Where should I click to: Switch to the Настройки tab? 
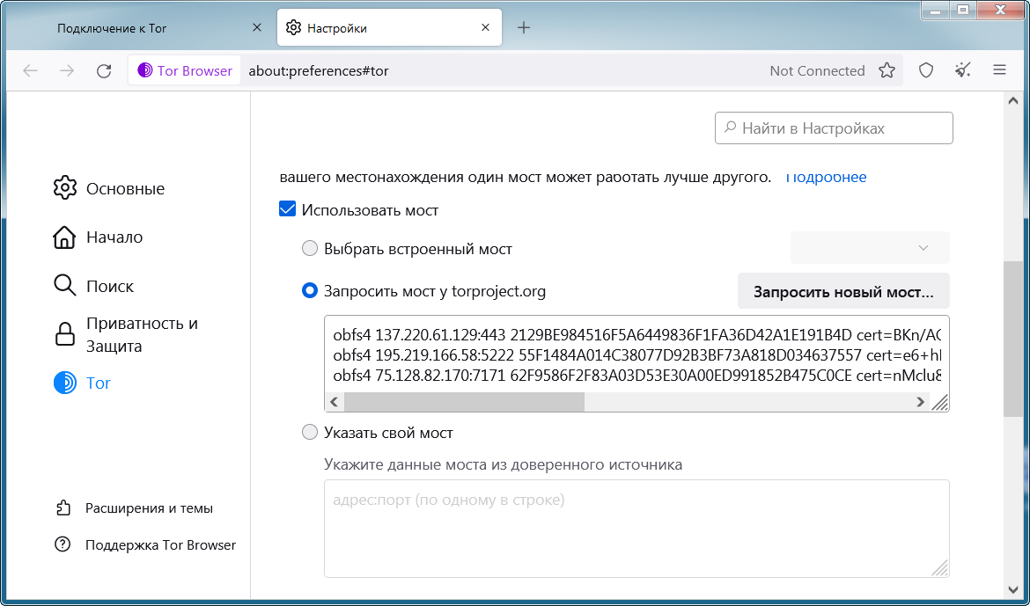click(x=389, y=27)
